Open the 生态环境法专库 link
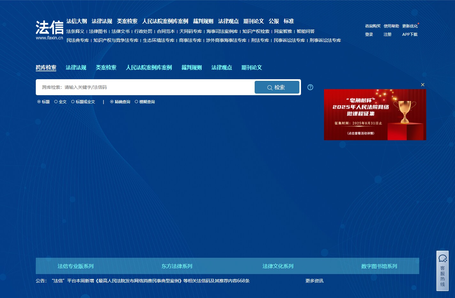Image resolution: width=455 pixels, height=298 pixels. 158,40
